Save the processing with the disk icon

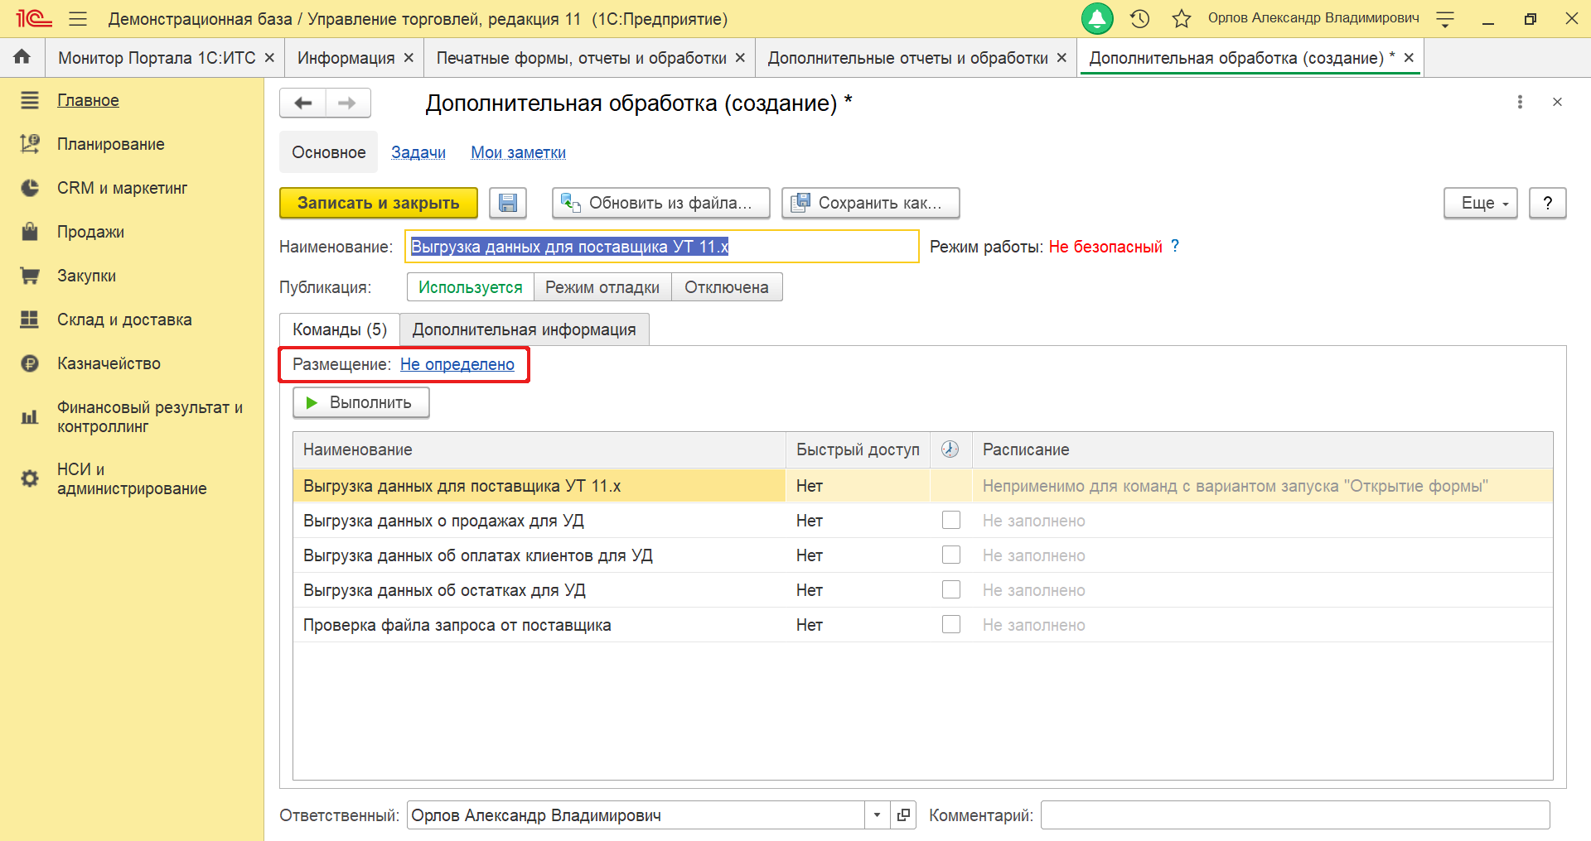point(508,203)
